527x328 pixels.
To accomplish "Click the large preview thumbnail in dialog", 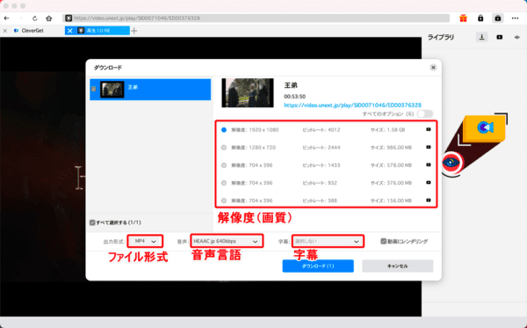I will (x=248, y=93).
